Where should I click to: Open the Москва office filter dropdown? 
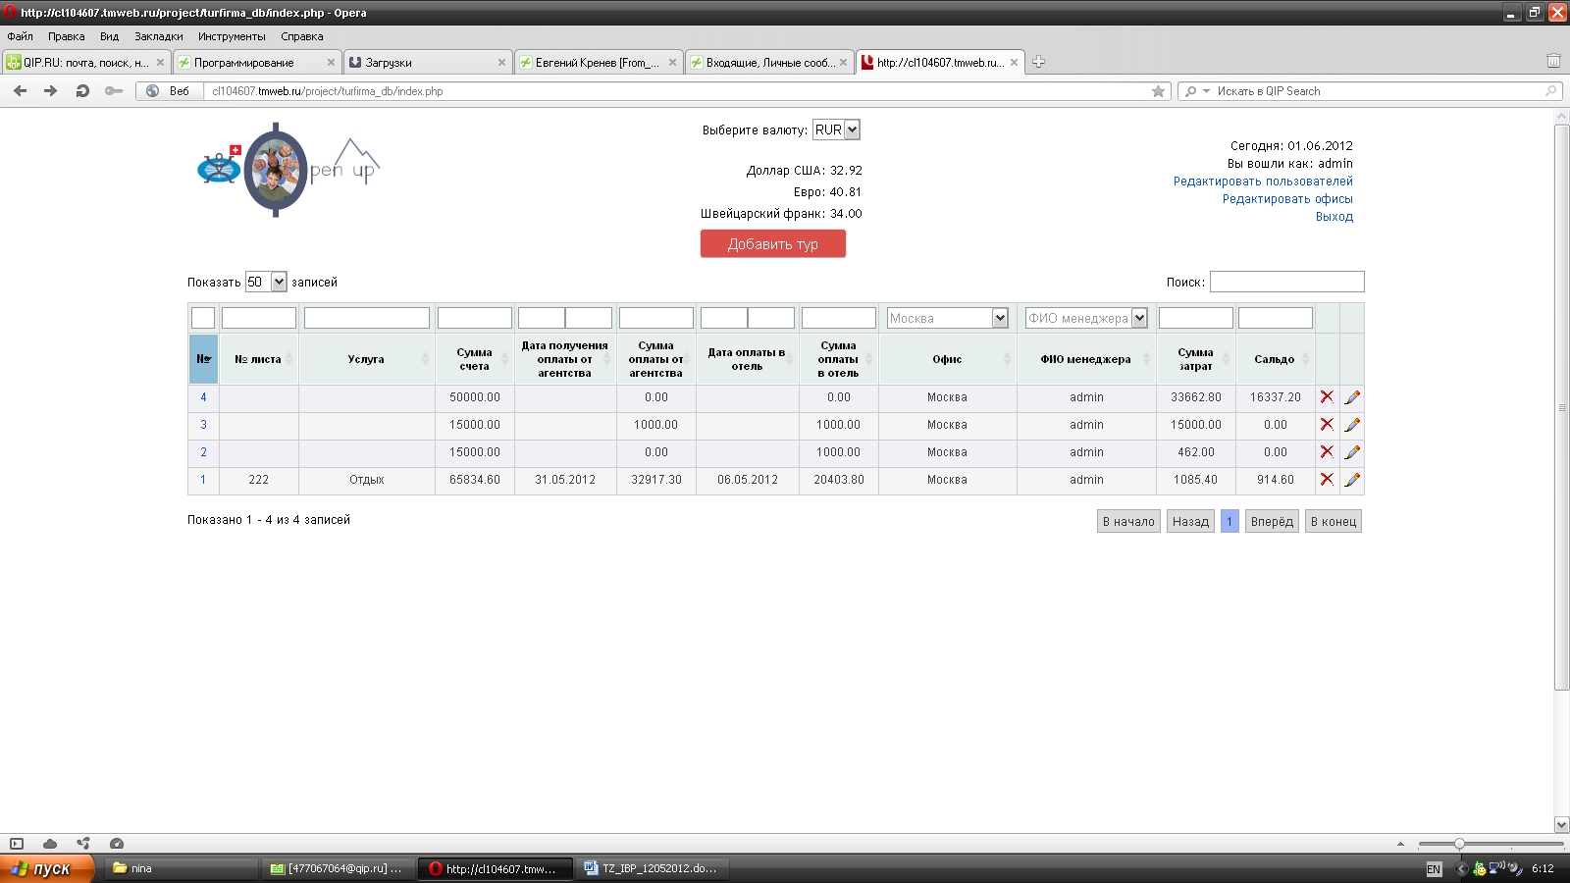(947, 318)
